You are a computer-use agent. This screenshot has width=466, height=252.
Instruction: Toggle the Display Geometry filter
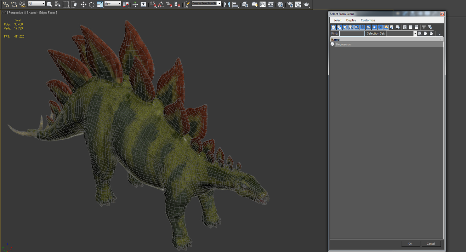333,27
